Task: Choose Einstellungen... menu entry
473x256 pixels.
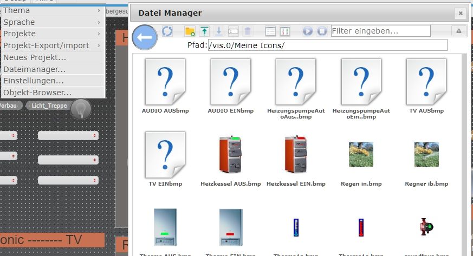Action: (x=52, y=81)
